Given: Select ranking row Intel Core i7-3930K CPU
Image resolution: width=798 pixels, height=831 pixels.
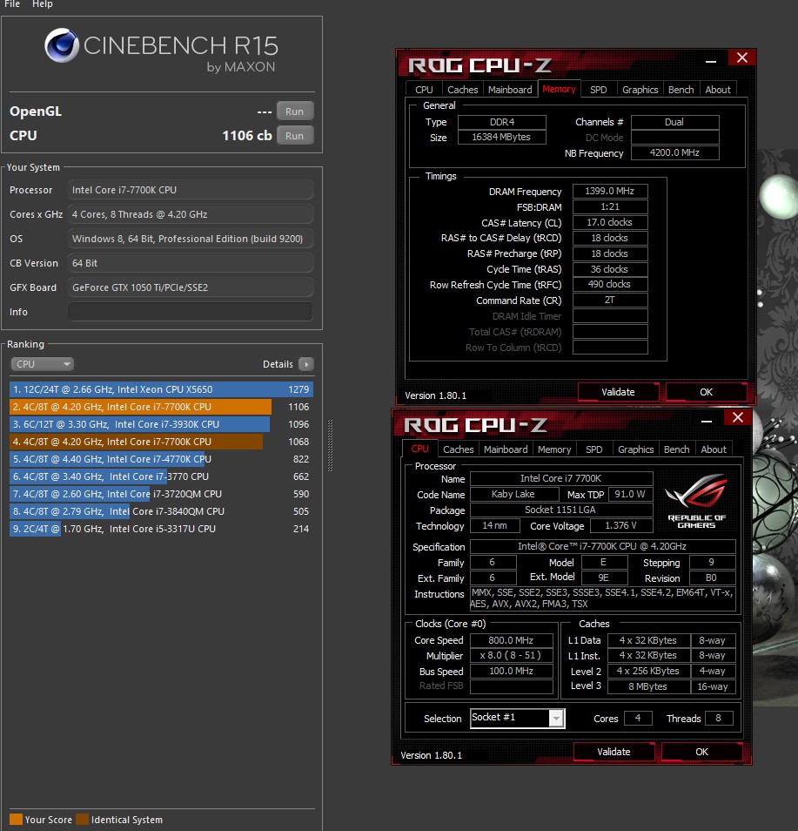Looking at the screenshot, I should tap(161, 424).
